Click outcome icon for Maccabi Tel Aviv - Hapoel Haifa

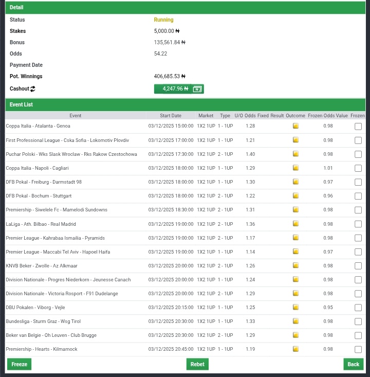pyautogui.click(x=296, y=252)
